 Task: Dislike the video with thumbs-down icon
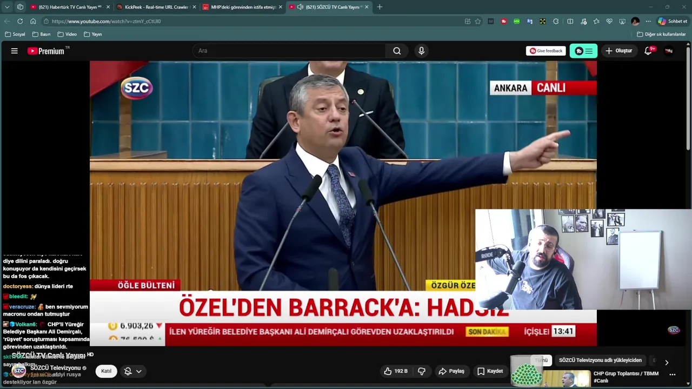[422, 371]
